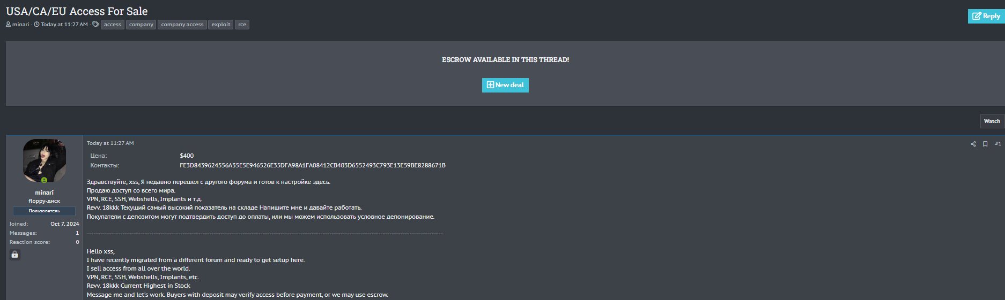Click the share icon on post #1

(x=973, y=144)
